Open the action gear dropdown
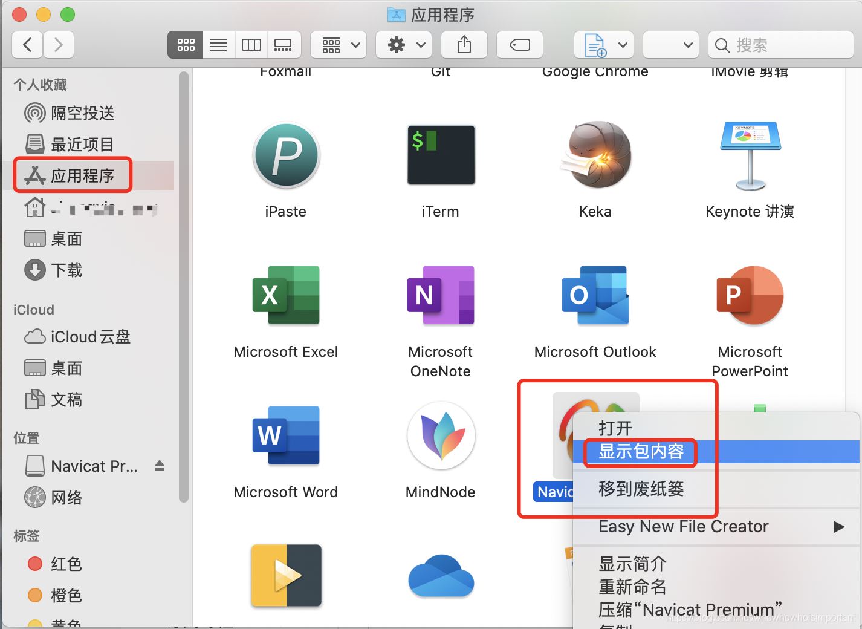The width and height of the screenshot is (862, 629). (403, 44)
